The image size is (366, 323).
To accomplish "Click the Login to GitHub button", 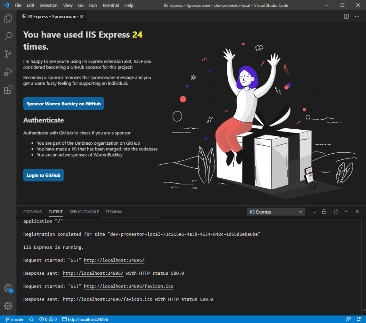I will click(43, 175).
